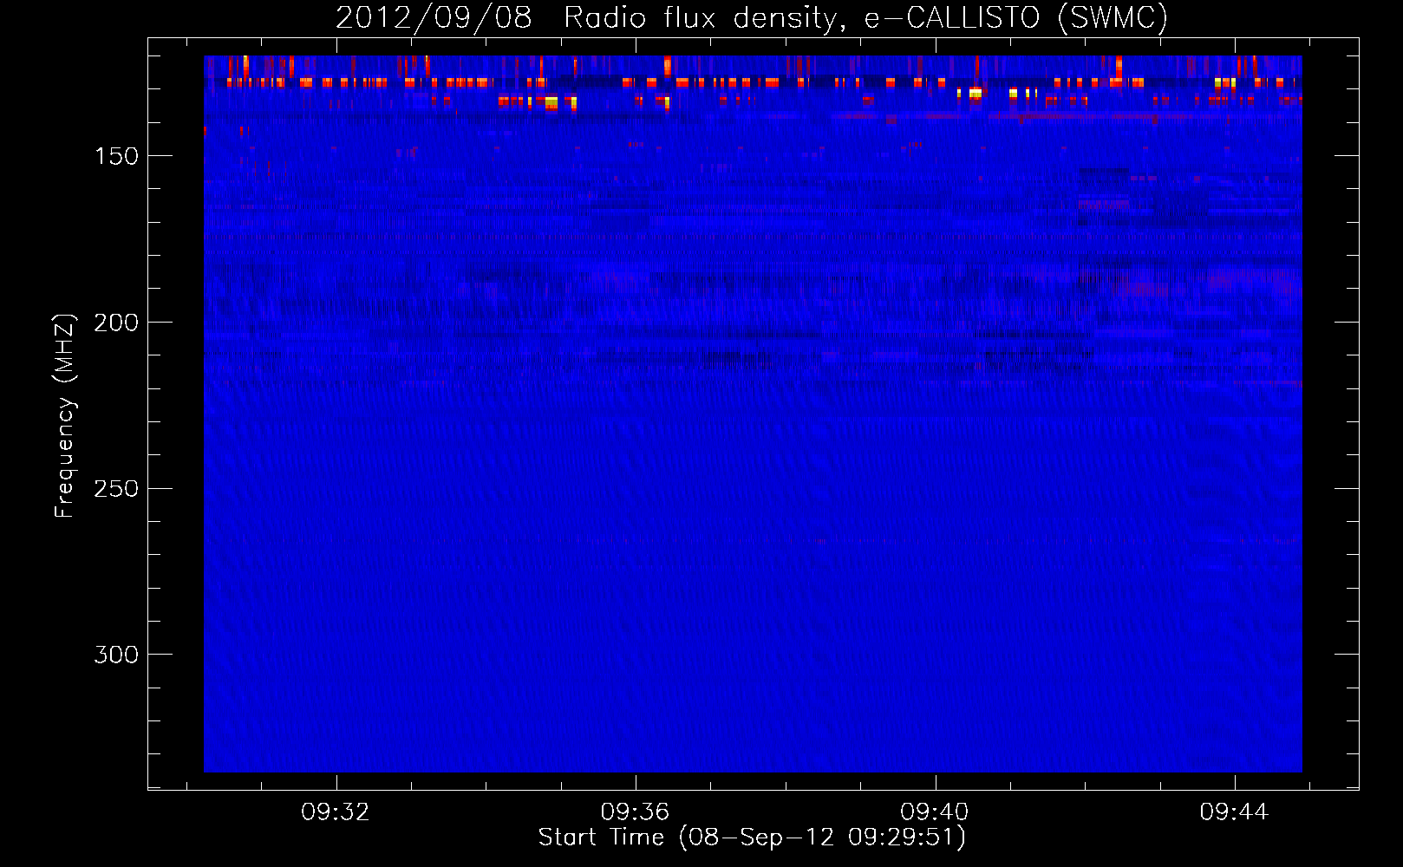Select the "200" frequency tick label
Image resolution: width=1403 pixels, height=867 pixels.
click(x=116, y=323)
